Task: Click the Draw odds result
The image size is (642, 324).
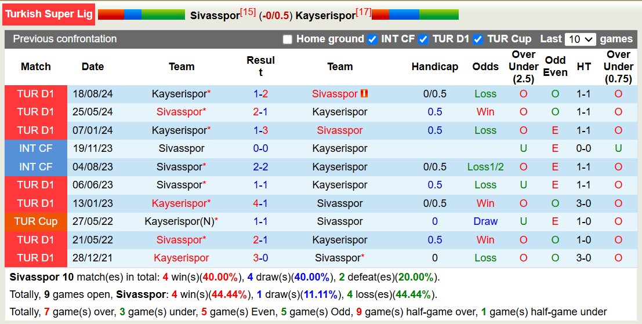Action: click(x=485, y=221)
